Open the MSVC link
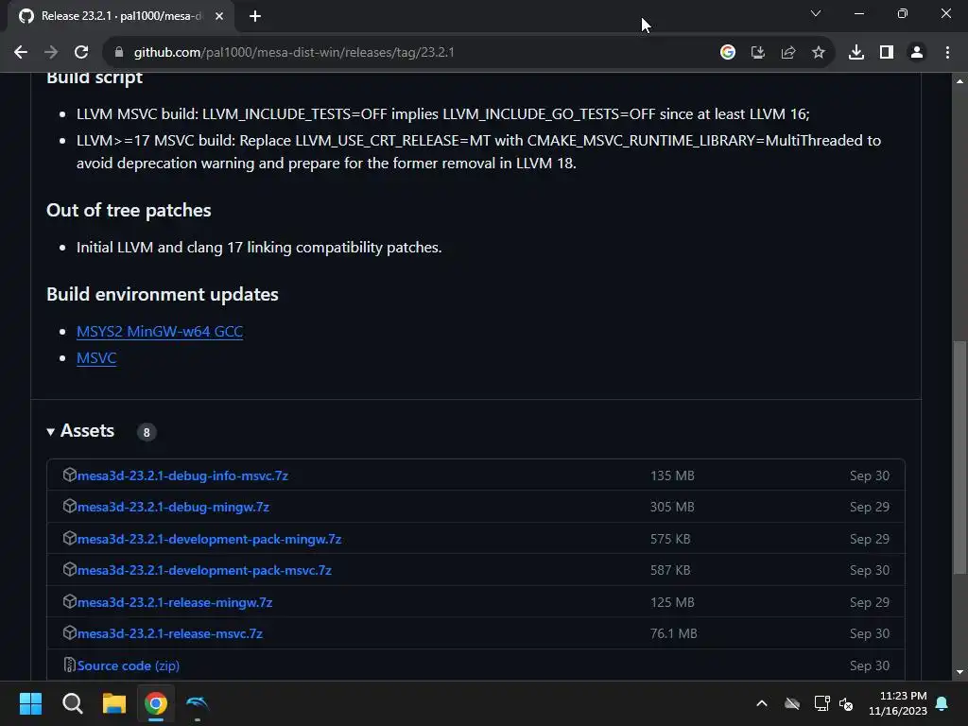This screenshot has width=968, height=726. 96,358
